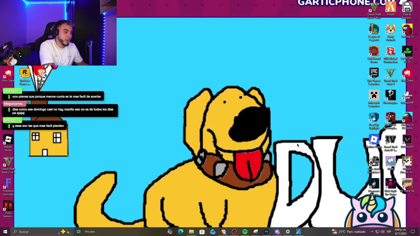
Task: Open the Windows Start menu
Action: 5,232
